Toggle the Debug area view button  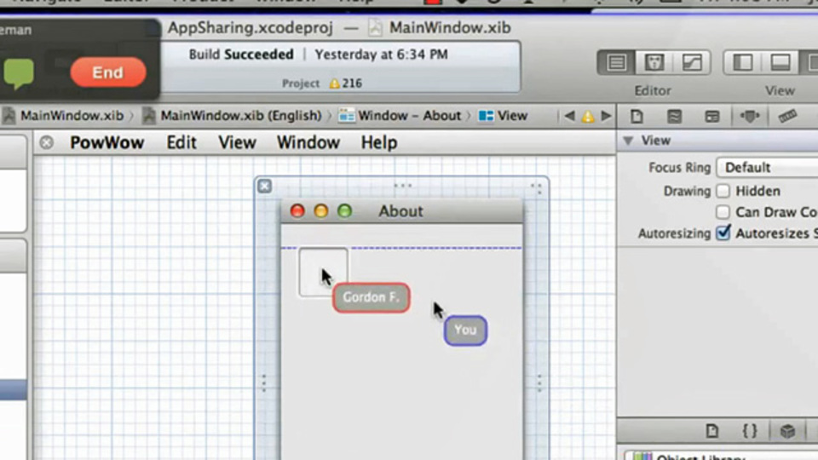click(x=781, y=62)
